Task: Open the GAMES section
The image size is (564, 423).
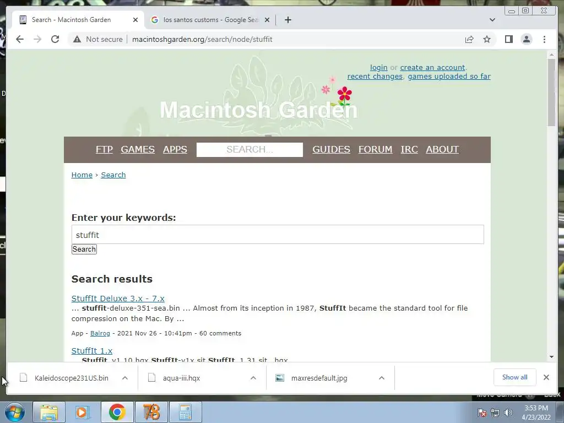Action: [138, 149]
